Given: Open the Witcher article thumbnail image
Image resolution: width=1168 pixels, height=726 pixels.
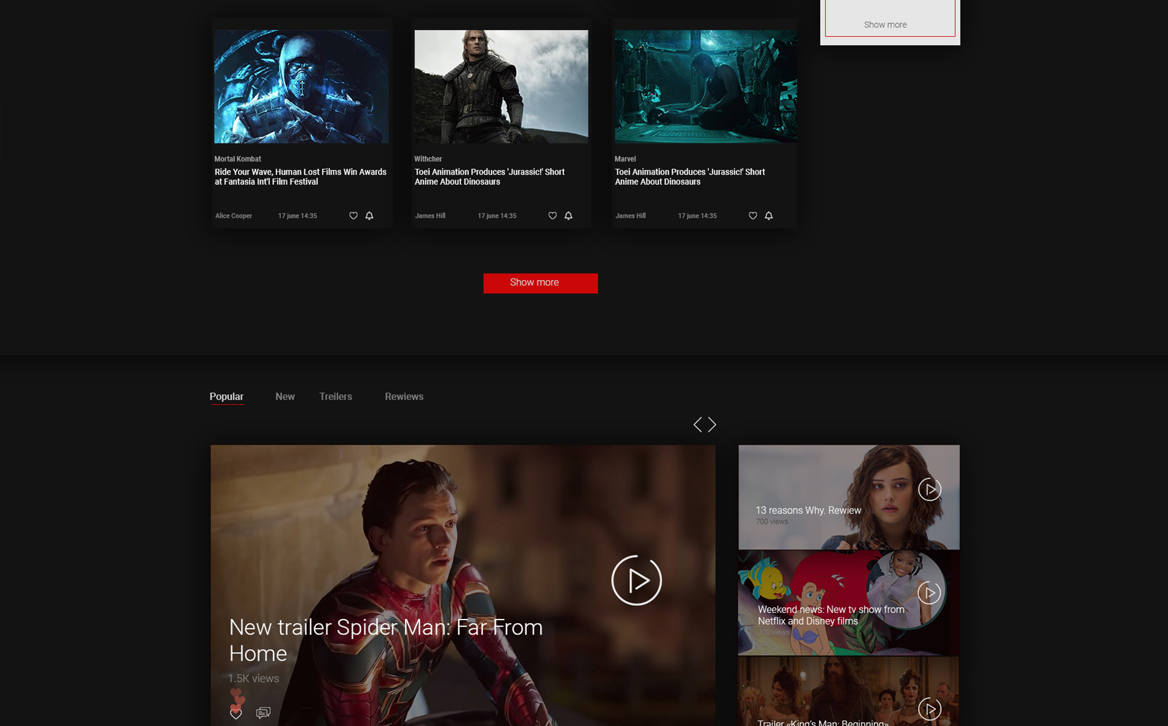Looking at the screenshot, I should click(x=501, y=87).
